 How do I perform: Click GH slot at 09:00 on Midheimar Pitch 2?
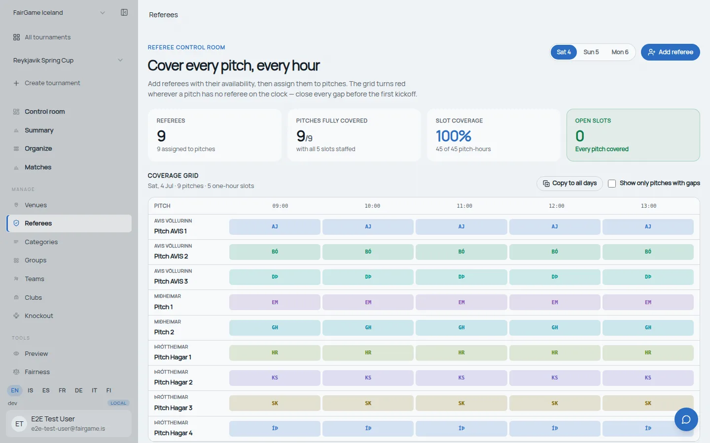tap(275, 328)
